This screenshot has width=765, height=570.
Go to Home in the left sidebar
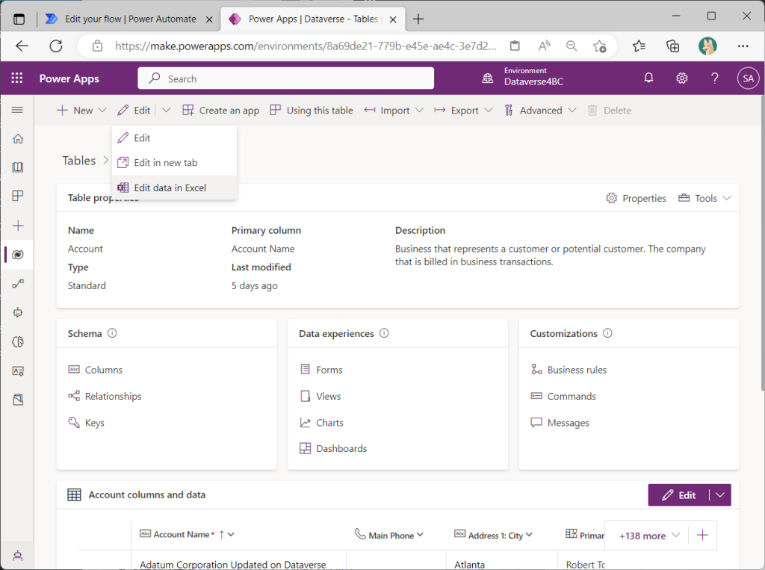coord(18,139)
